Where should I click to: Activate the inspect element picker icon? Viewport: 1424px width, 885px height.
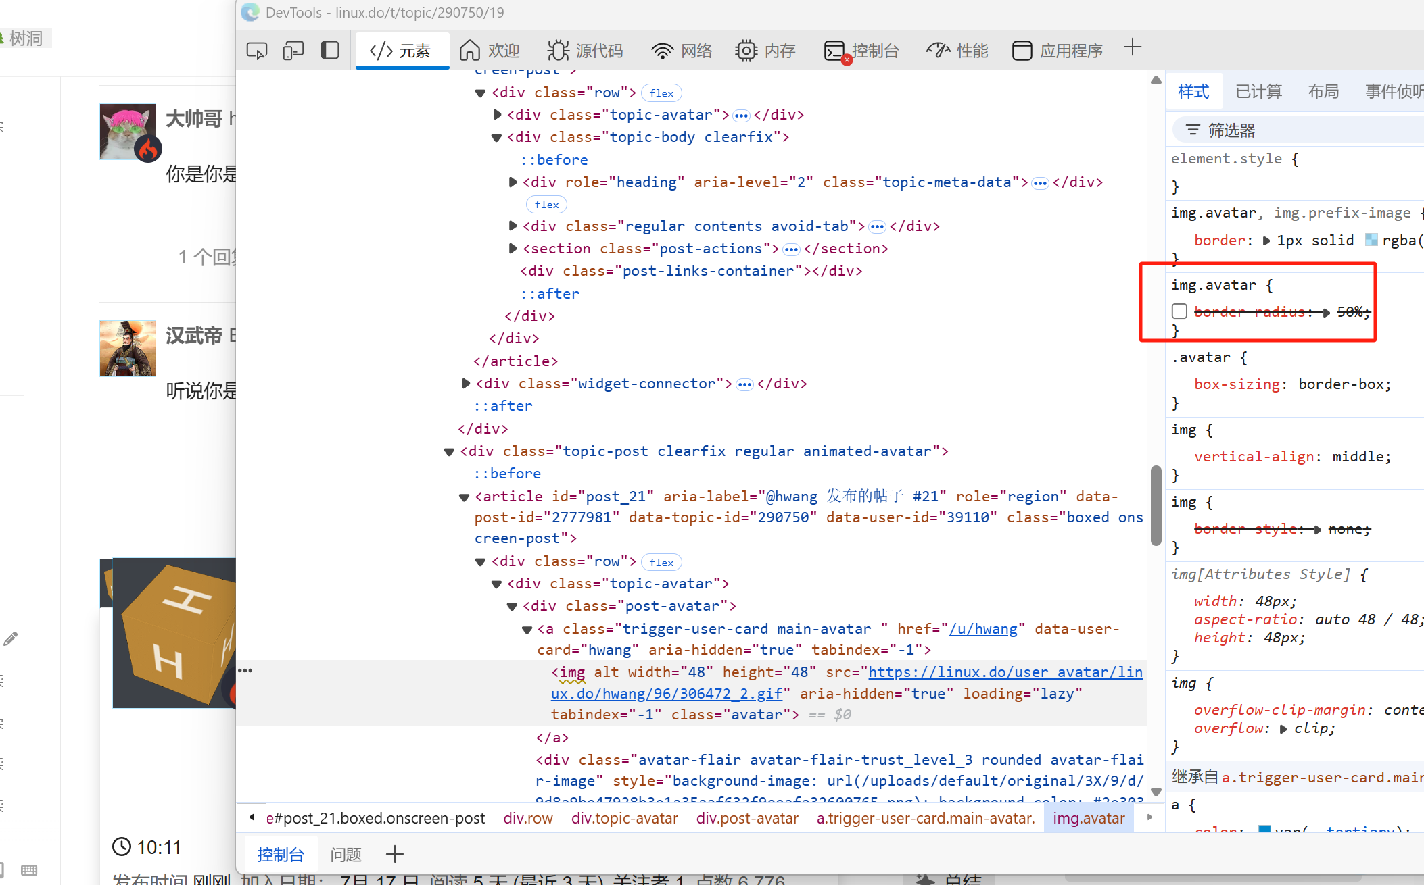coord(257,51)
